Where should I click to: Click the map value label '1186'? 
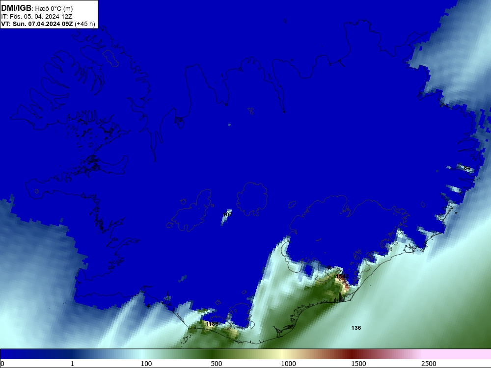point(212,324)
